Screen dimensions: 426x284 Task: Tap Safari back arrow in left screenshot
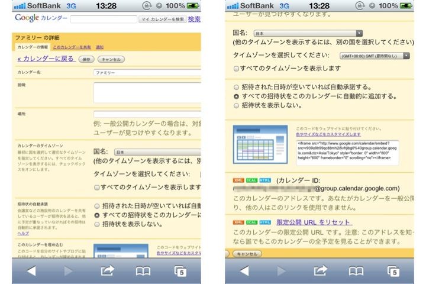point(31,270)
